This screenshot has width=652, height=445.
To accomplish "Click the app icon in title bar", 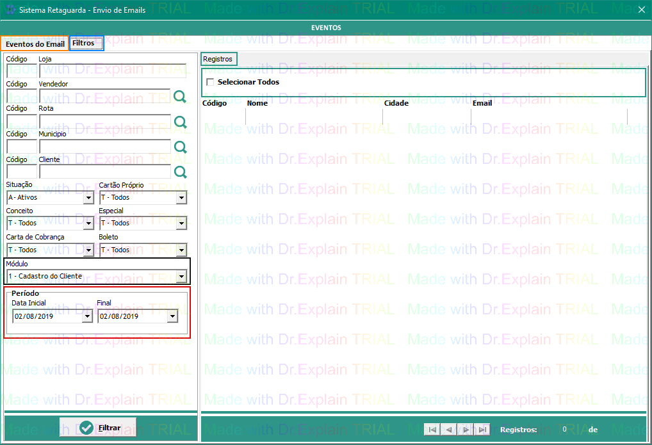I will (10, 10).
